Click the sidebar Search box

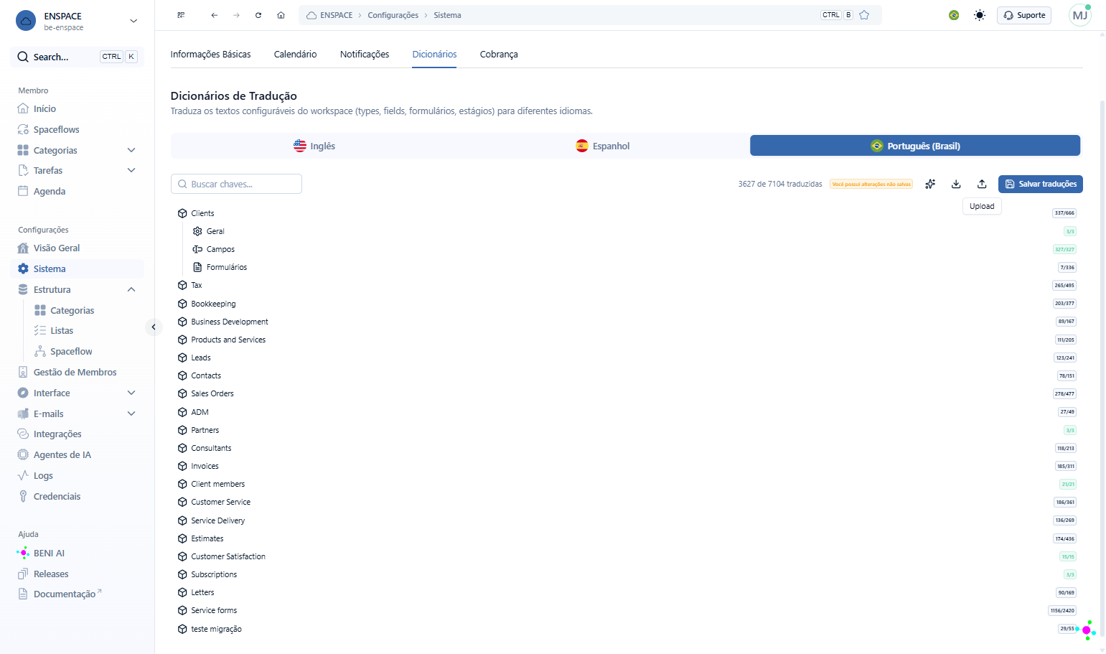click(x=78, y=57)
